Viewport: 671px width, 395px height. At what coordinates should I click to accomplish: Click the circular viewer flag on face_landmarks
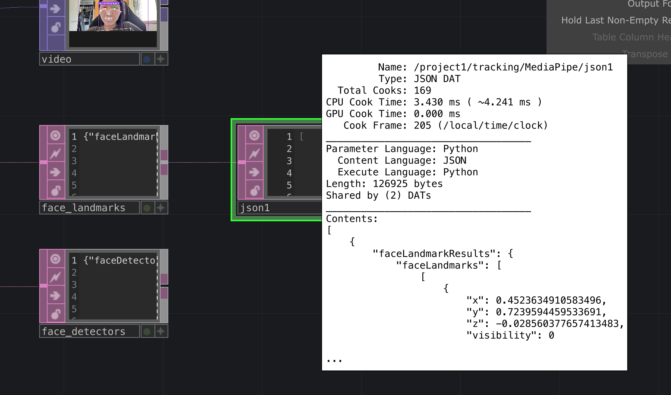55,135
